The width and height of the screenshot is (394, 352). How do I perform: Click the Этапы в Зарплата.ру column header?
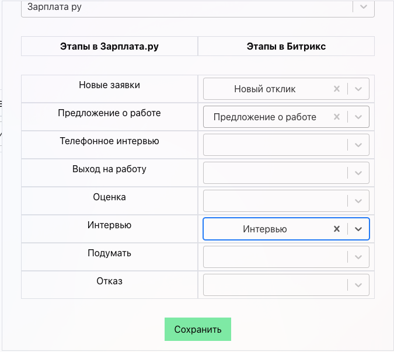click(x=109, y=47)
